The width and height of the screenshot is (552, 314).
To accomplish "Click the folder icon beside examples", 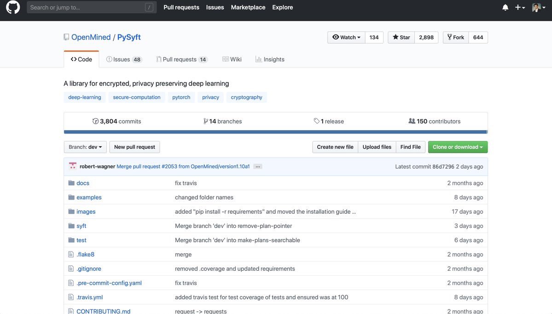I will 71,197.
